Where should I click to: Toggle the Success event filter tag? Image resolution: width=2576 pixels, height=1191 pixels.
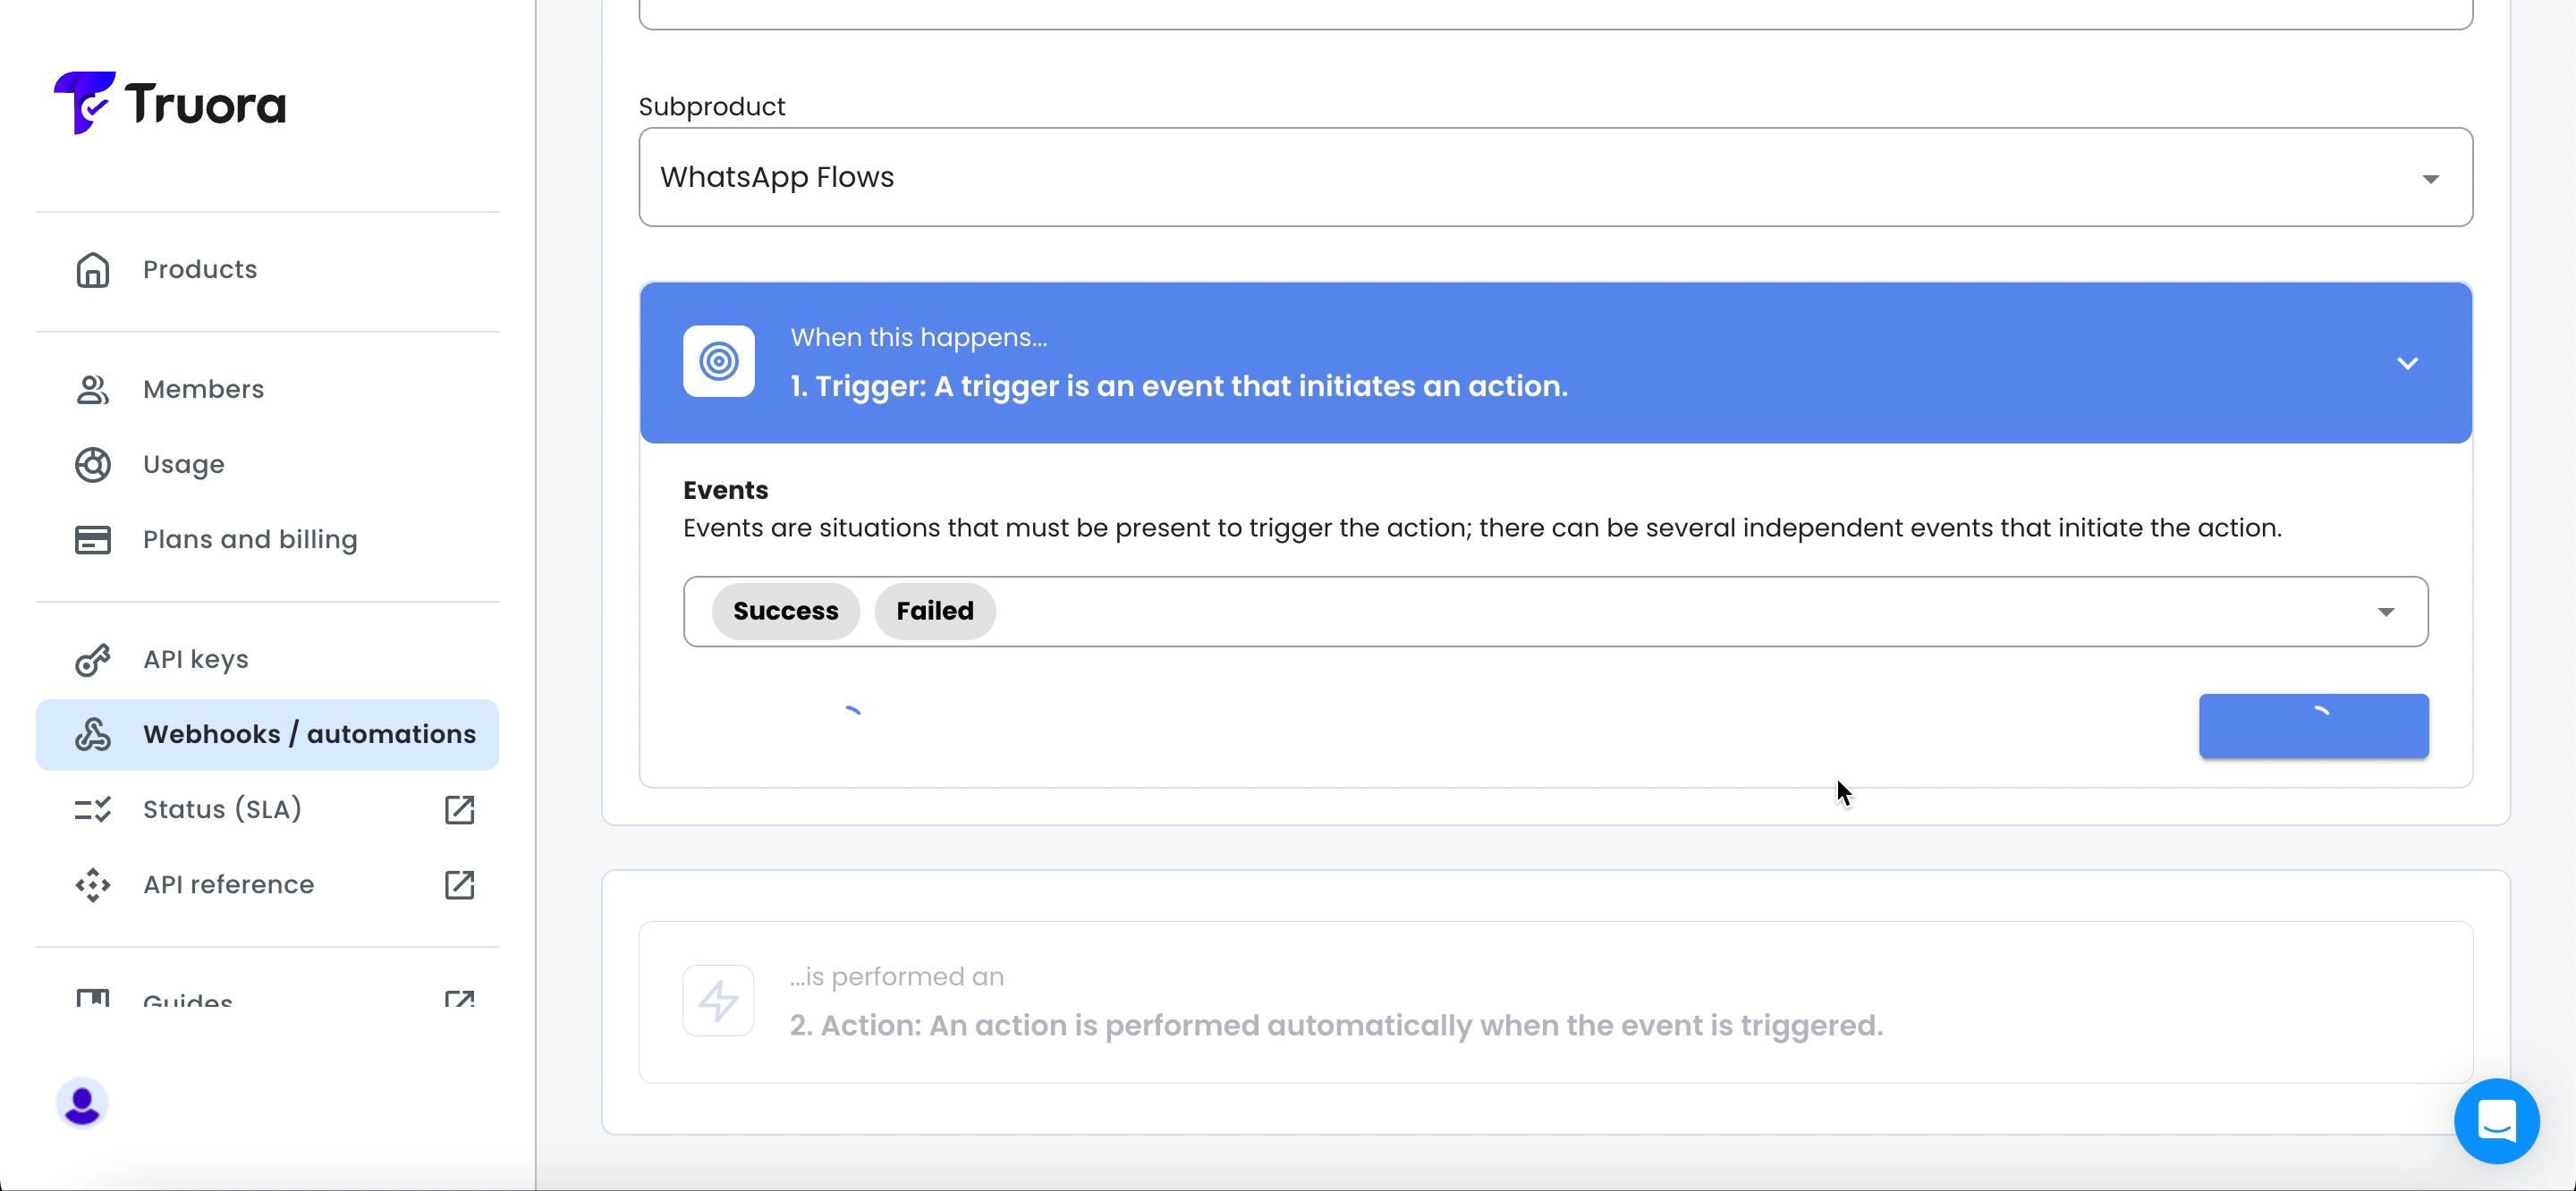point(785,610)
